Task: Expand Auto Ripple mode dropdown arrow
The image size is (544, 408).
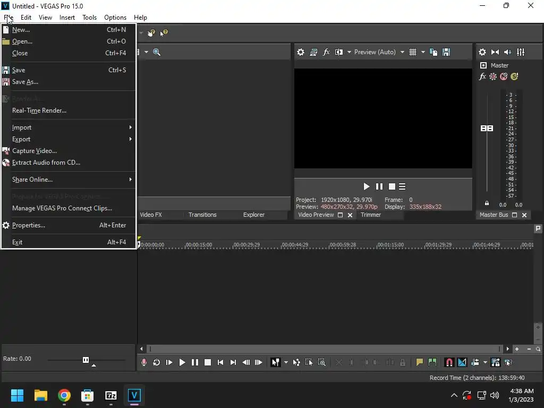Action: tap(485, 362)
